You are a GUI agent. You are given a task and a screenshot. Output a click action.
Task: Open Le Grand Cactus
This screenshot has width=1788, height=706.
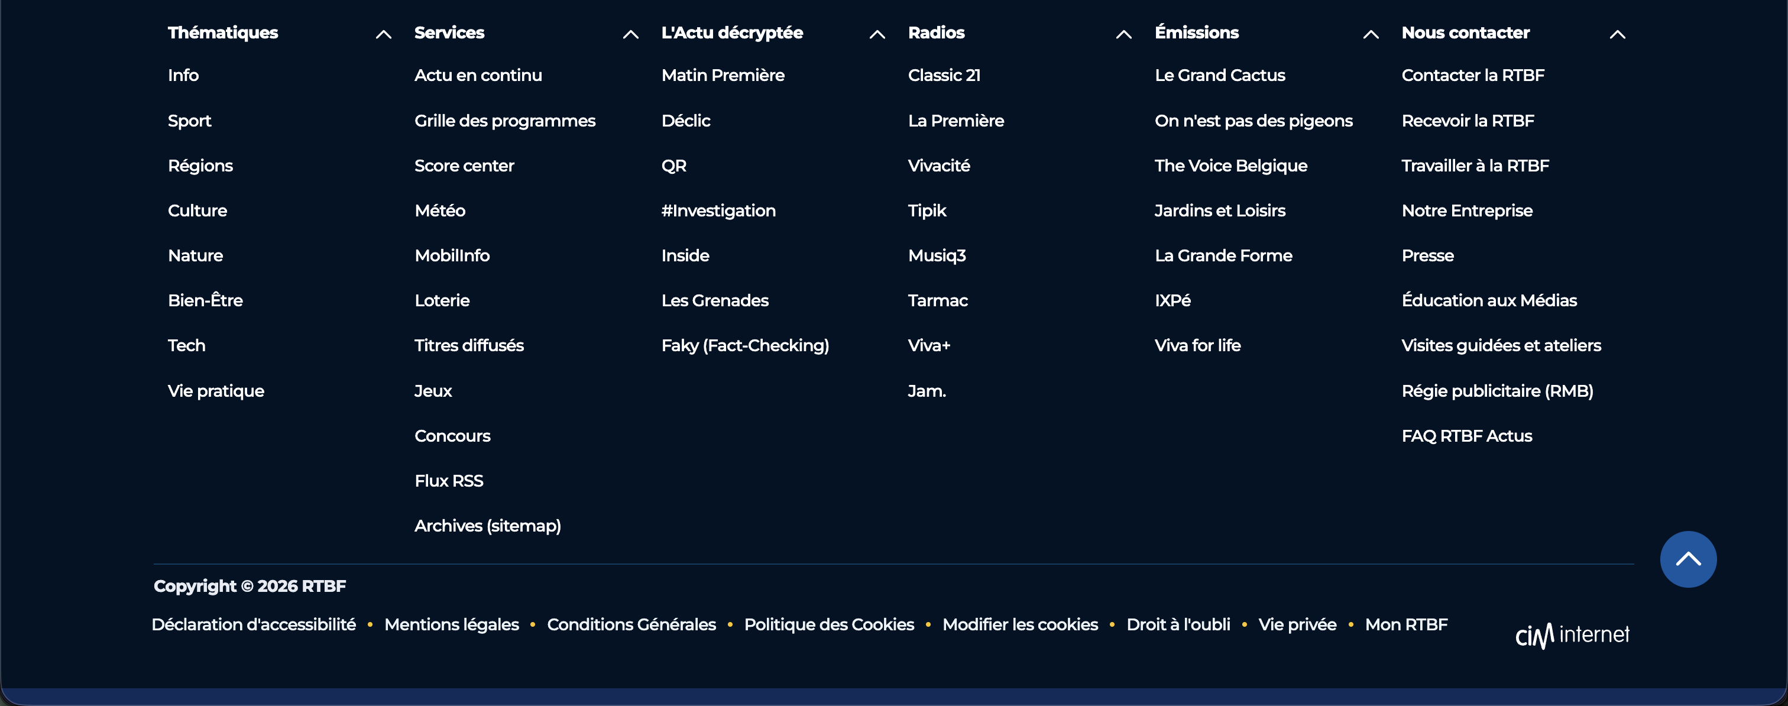(1220, 75)
